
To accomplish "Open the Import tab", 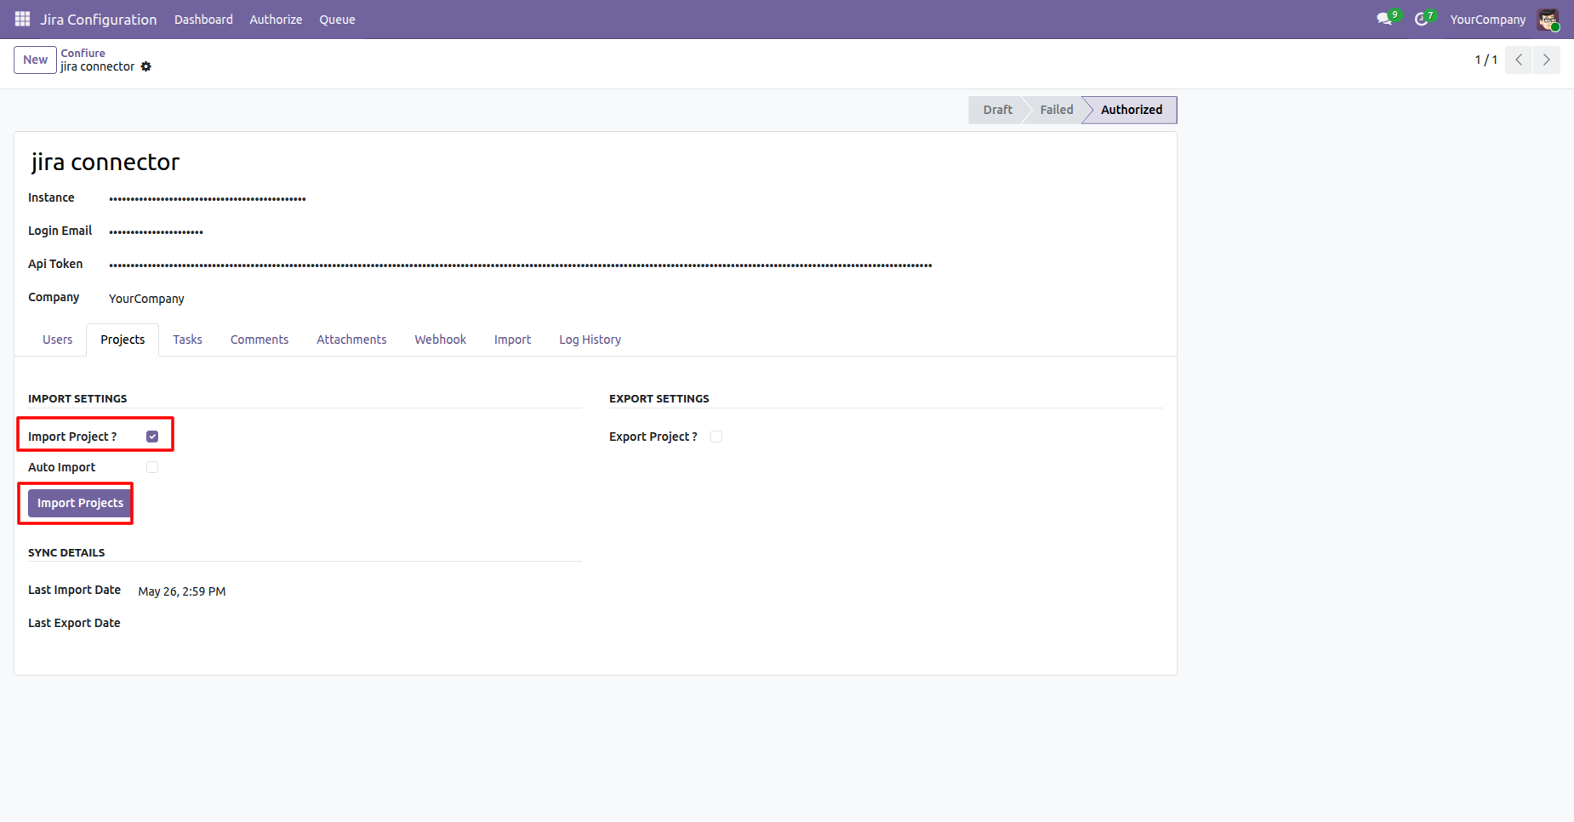I will point(512,340).
